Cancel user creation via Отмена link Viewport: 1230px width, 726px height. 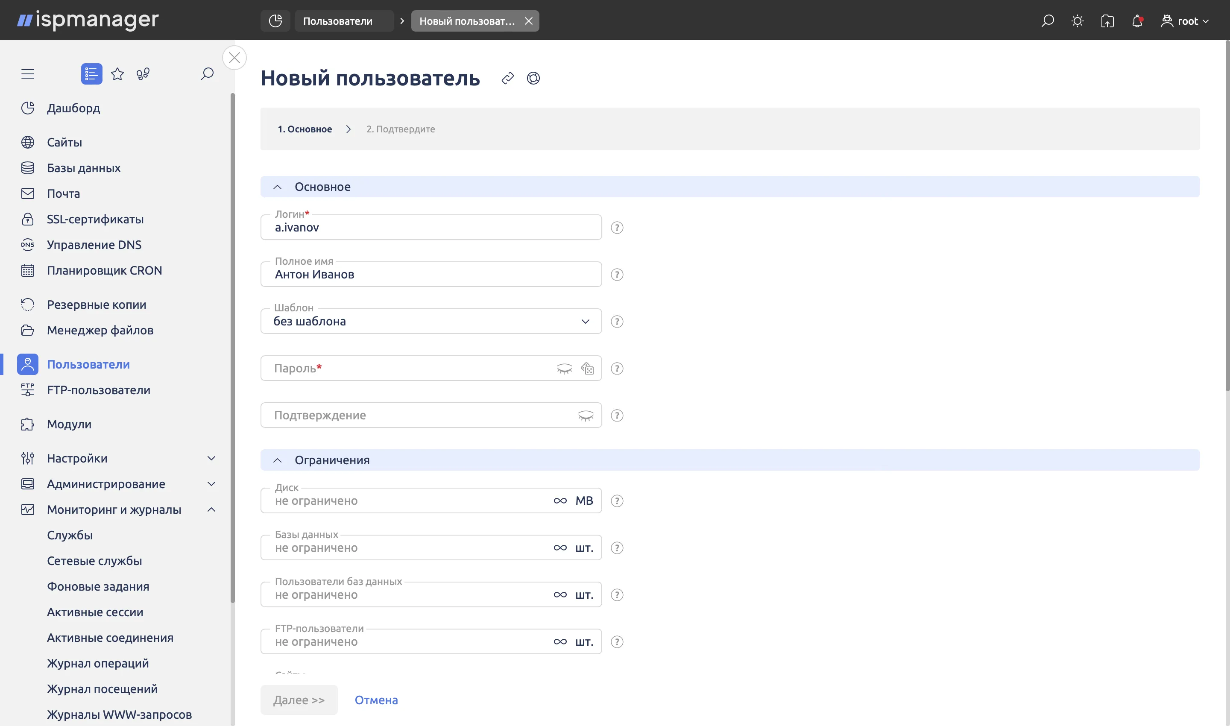[376, 700]
